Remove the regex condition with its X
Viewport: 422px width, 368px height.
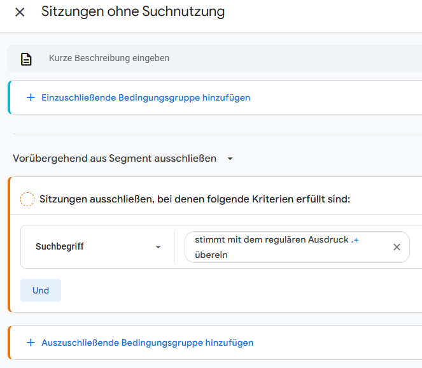(397, 247)
